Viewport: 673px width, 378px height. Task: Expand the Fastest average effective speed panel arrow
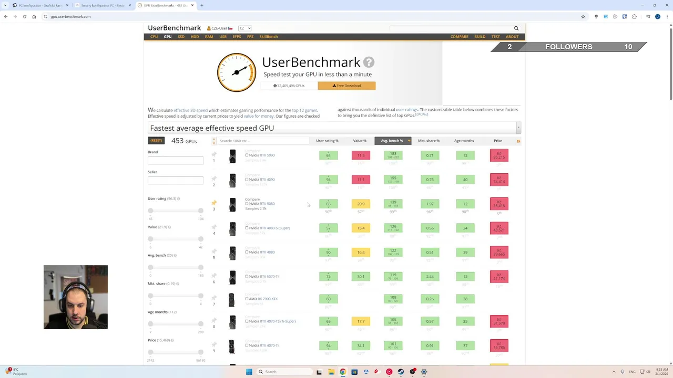pos(518,128)
